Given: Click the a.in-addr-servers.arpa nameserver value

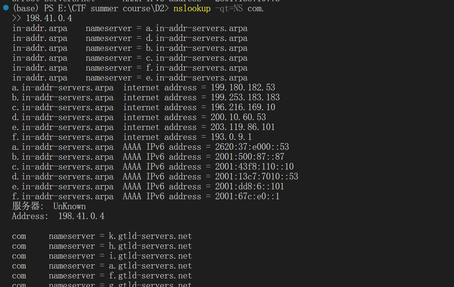Looking at the screenshot, I should pos(197,28).
